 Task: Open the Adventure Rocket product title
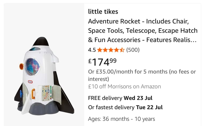(x=143, y=31)
